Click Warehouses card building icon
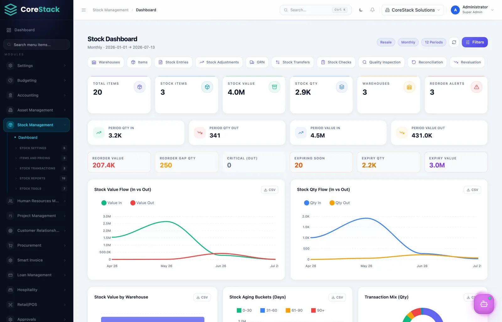Viewport: 502px width, 322px height. coord(409,87)
